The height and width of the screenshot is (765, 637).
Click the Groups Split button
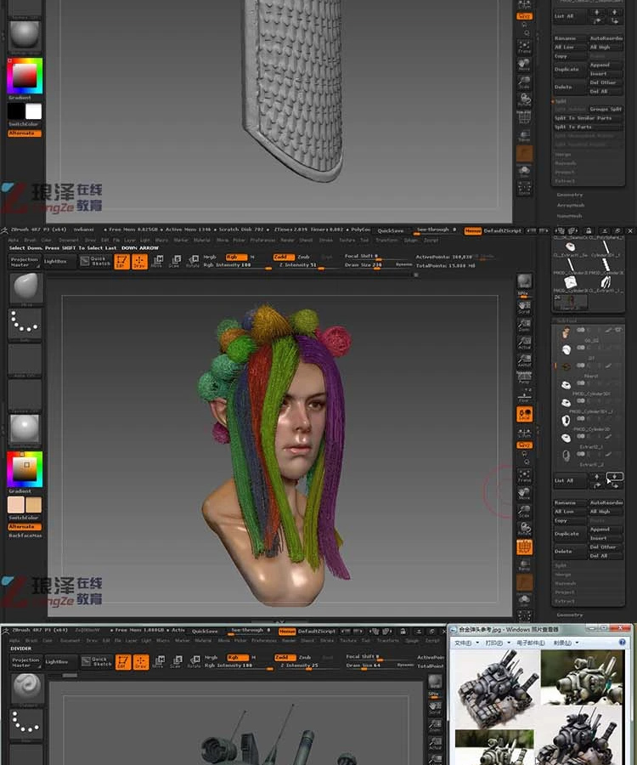606,110
